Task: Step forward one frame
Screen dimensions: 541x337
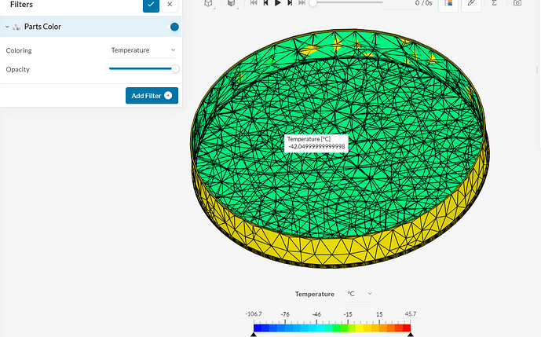Action: [290, 3]
